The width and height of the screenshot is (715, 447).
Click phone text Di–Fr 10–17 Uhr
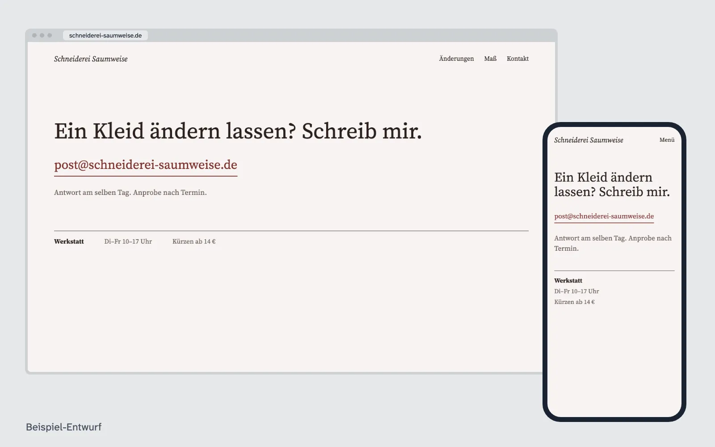pyautogui.click(x=576, y=291)
